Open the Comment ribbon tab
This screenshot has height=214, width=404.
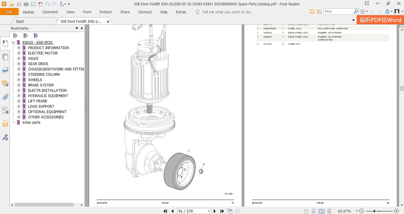[x=50, y=12]
